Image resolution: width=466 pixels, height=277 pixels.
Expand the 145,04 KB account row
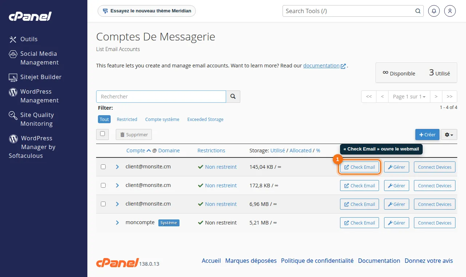(x=117, y=167)
